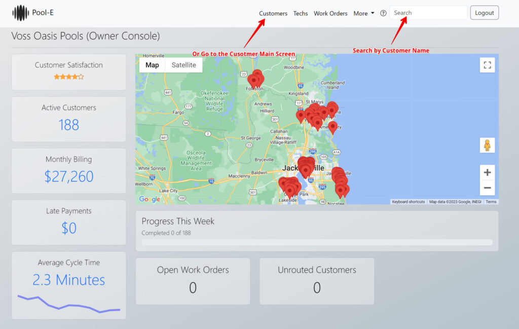Toggle fullscreen view of the map
This screenshot has width=519, height=329.
pyautogui.click(x=487, y=65)
